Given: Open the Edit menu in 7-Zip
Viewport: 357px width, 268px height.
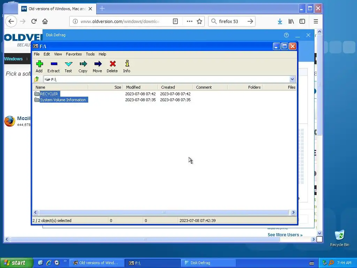Looking at the screenshot, I should [47, 54].
